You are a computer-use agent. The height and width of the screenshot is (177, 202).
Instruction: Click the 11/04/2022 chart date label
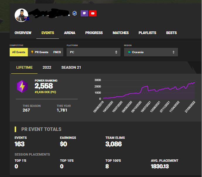(x=174, y=107)
